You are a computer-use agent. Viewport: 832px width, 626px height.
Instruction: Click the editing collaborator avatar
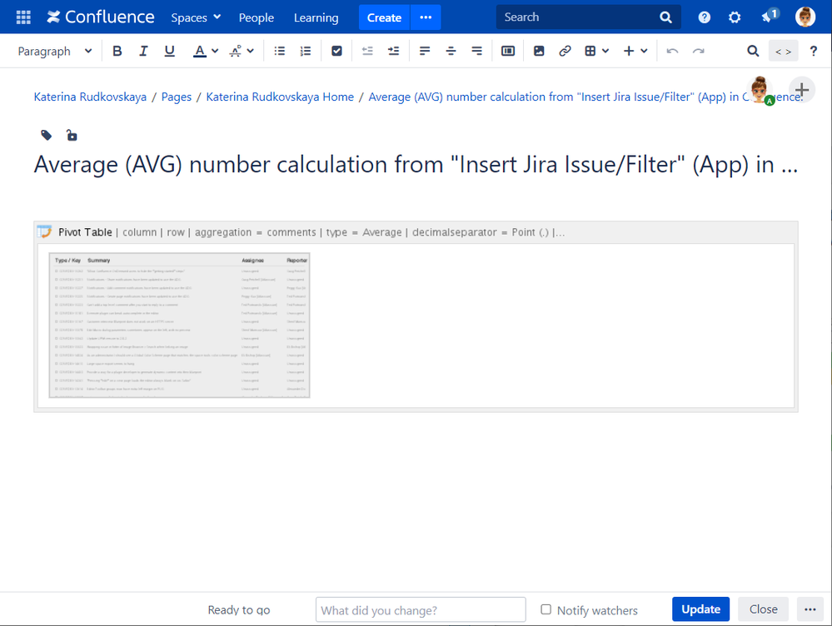[x=760, y=91]
